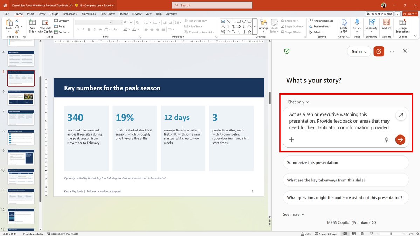420x236 pixels.
Task: Click zoom out minus button
Action: (378, 234)
